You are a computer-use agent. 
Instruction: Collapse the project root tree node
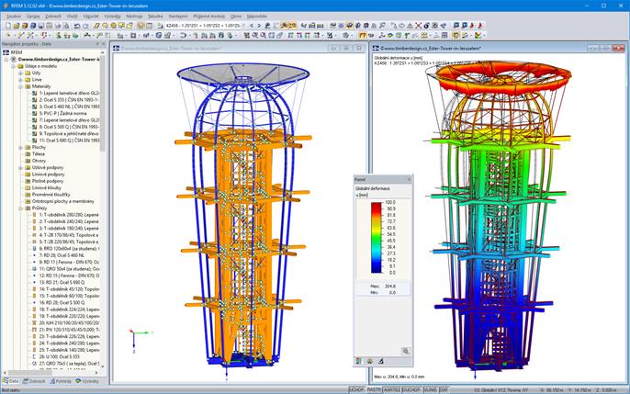pos(6,59)
